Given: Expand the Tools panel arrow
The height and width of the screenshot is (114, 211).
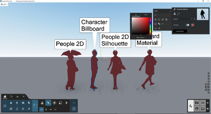Looking at the screenshot, I should [x=170, y=11].
